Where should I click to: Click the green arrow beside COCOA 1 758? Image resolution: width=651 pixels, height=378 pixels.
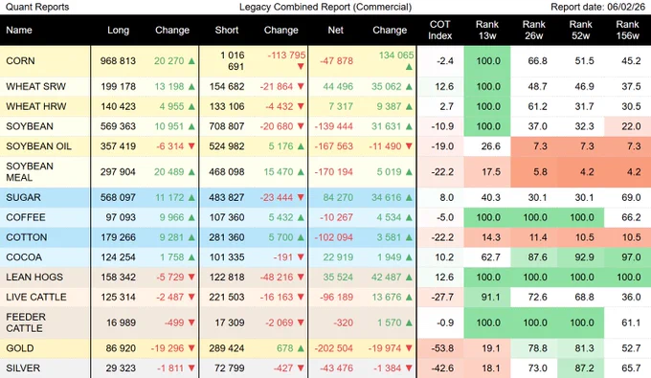[x=191, y=257]
